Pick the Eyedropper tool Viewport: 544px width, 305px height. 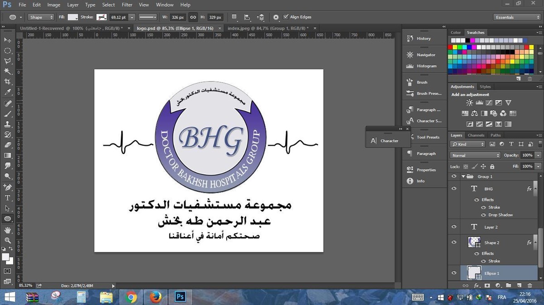coord(8,92)
